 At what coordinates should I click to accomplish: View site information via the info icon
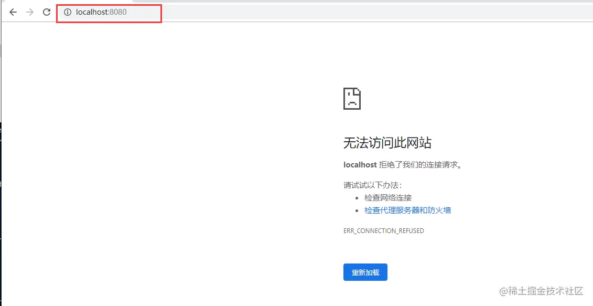coord(67,12)
